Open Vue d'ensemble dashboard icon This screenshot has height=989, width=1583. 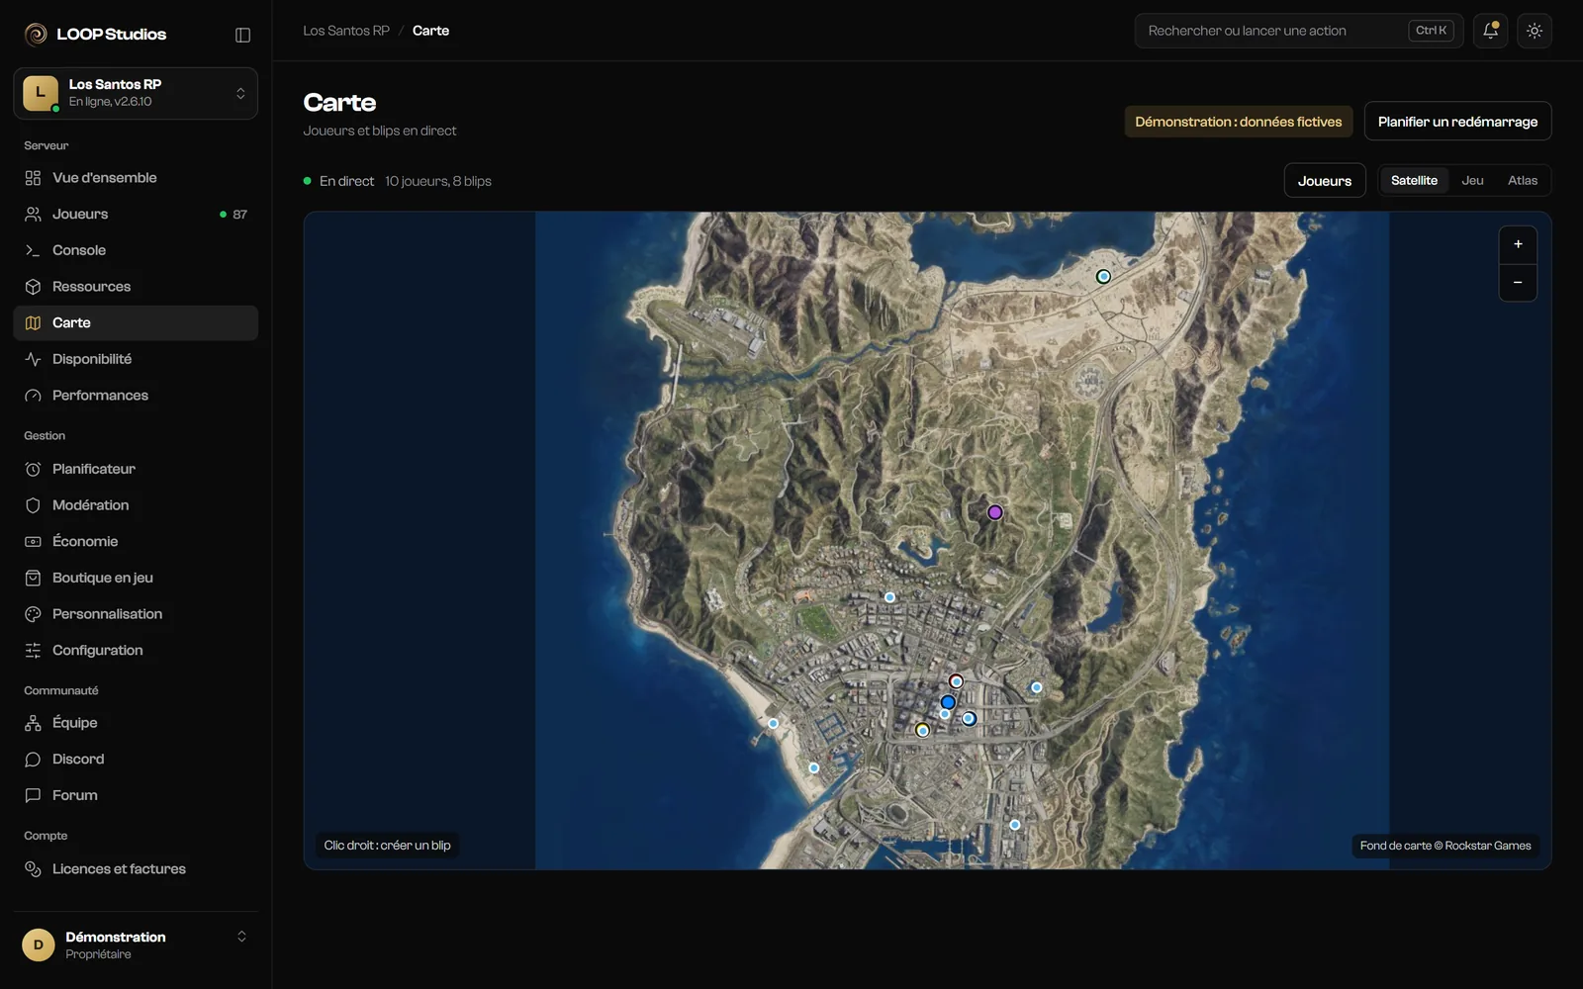(33, 178)
